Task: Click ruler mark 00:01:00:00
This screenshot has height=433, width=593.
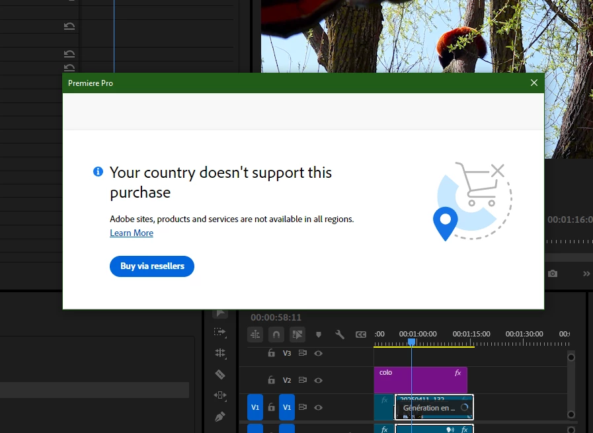Action: (418, 334)
